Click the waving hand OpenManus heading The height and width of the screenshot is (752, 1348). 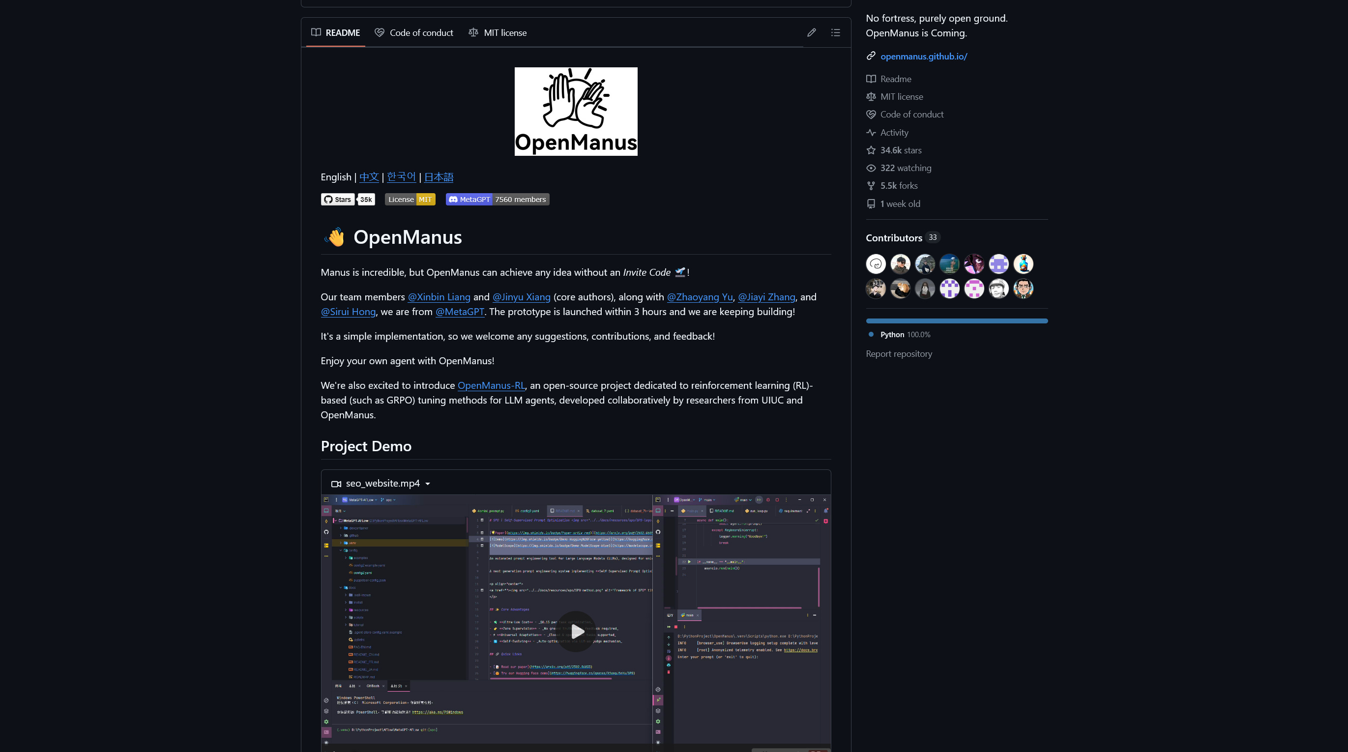[391, 237]
